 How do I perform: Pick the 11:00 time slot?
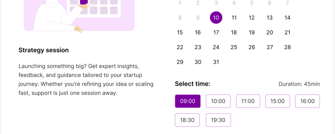point(248,101)
